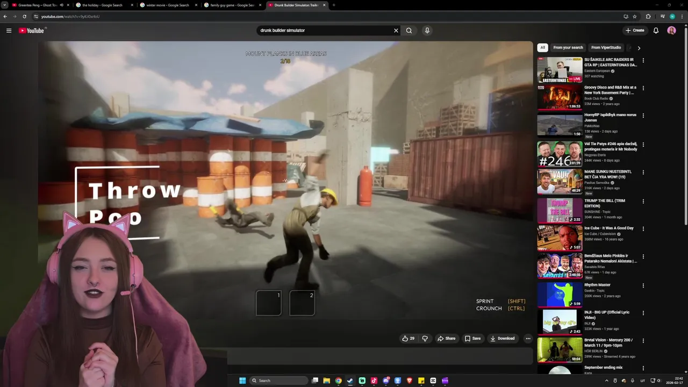Click the Groovy Disco video thumbnail

coord(560,97)
